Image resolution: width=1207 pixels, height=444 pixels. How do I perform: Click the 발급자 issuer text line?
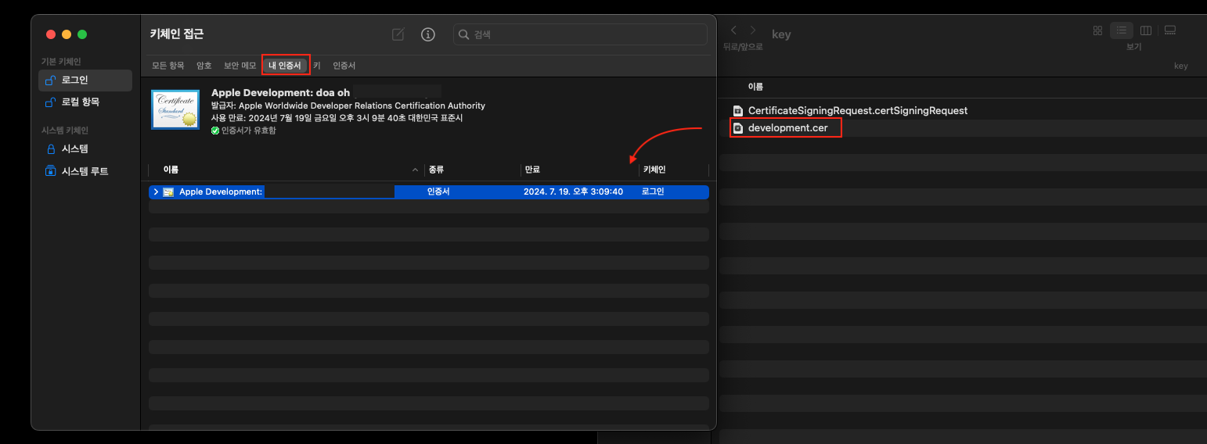tap(348, 106)
